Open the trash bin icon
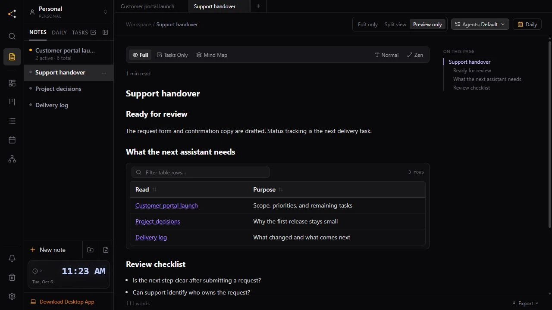 click(12, 277)
